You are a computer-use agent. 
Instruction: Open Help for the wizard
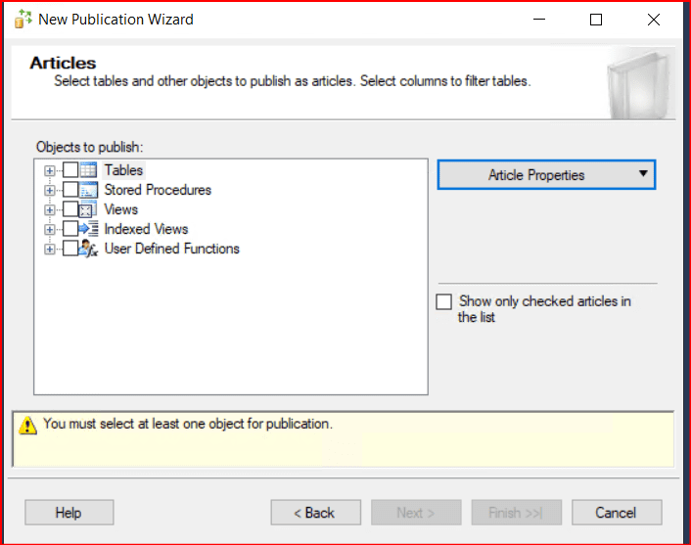(x=69, y=513)
